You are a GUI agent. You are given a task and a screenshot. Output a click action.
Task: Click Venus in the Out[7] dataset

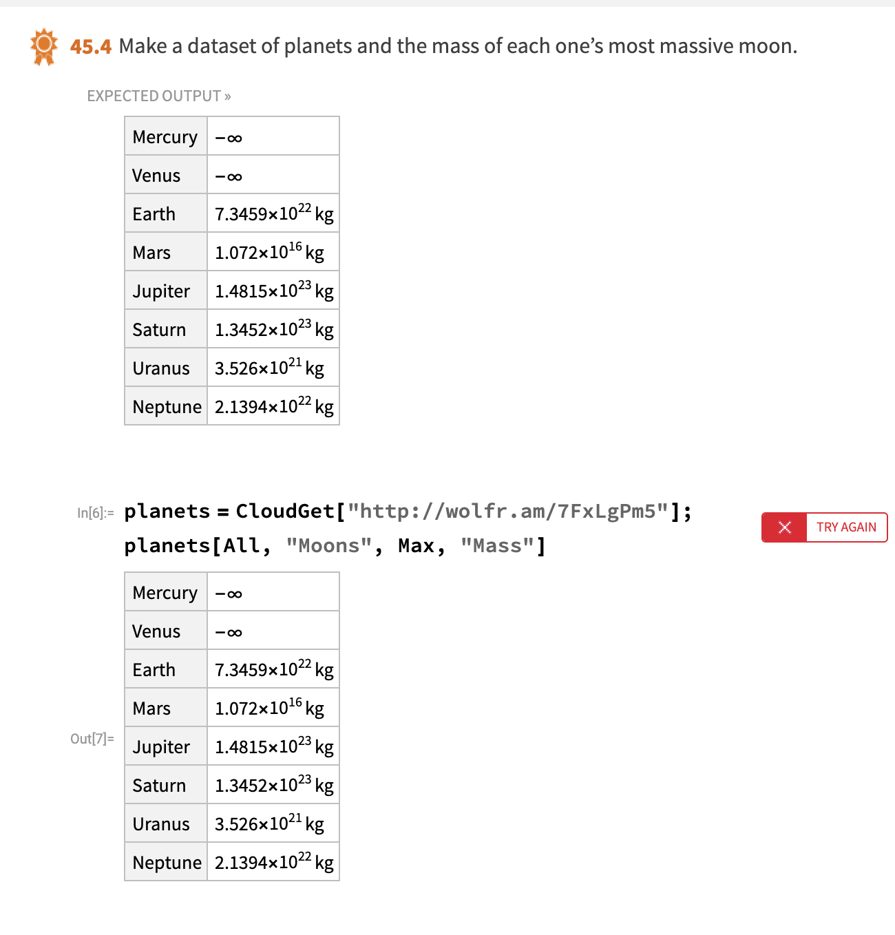156,631
